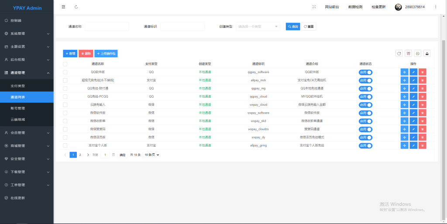Screen dimensions: 447x224
Task: Collapse the 通道管理 sidebar menu
Action: pyautogui.click(x=27, y=72)
